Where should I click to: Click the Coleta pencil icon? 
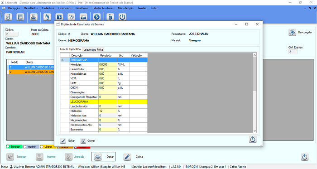[127, 157]
